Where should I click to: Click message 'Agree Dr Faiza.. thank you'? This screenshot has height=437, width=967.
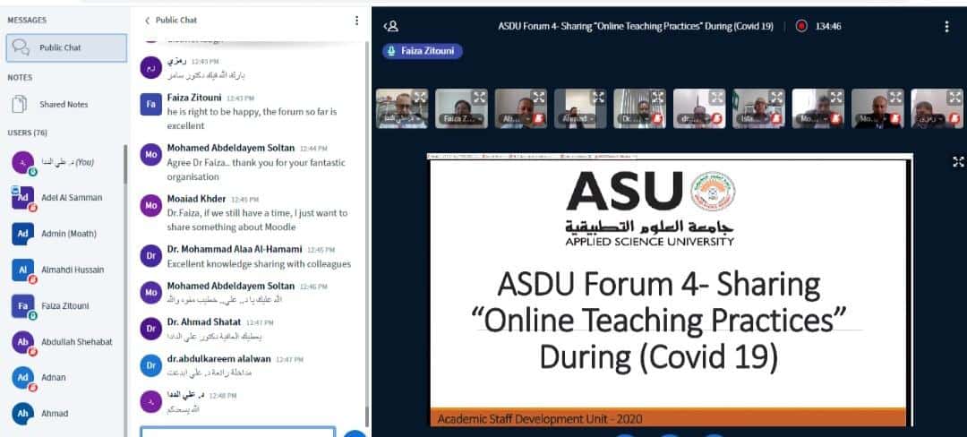tap(256, 169)
